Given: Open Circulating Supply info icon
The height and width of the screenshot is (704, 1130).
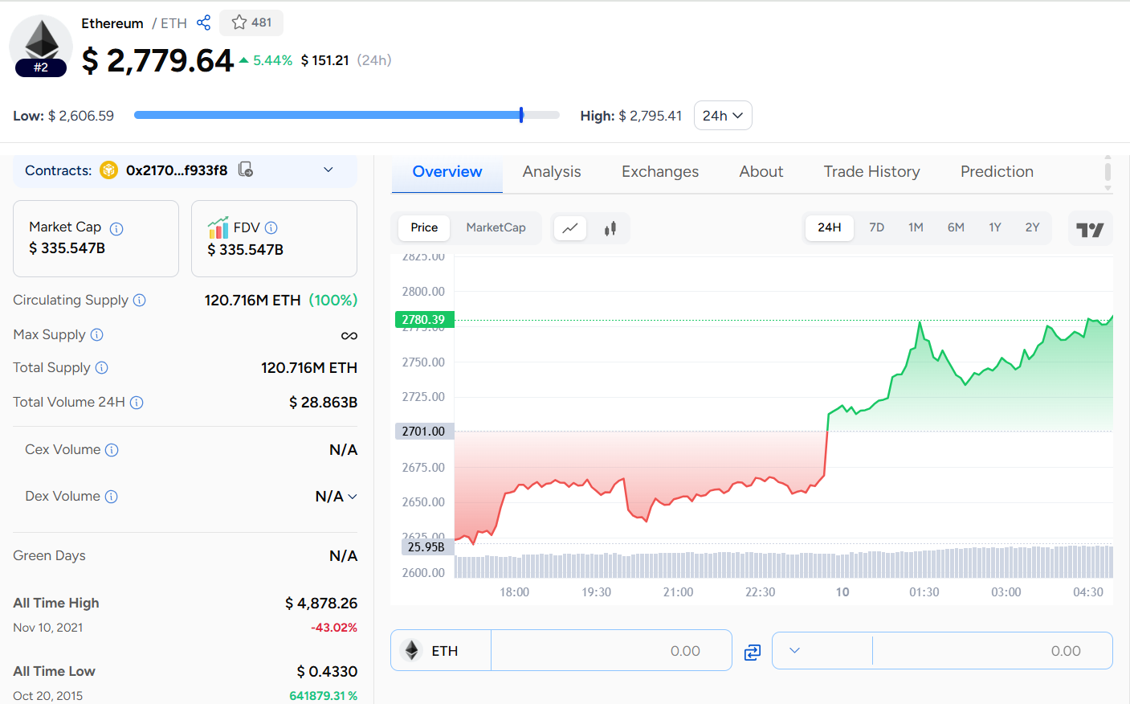Looking at the screenshot, I should pos(139,300).
